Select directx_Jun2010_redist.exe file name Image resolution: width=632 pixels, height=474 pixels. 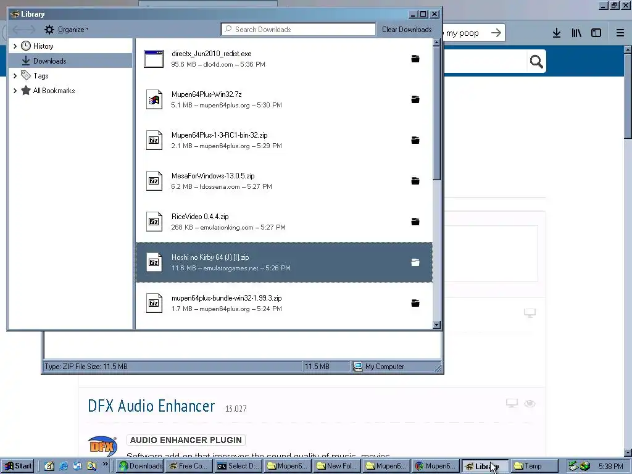point(212,54)
